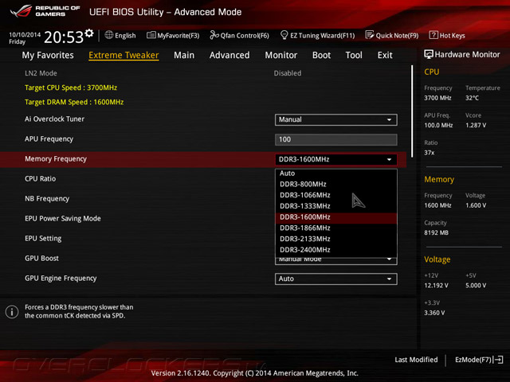Click the ROG Republic of Gamers logo
The height and width of the screenshot is (382, 510).
[45, 11]
